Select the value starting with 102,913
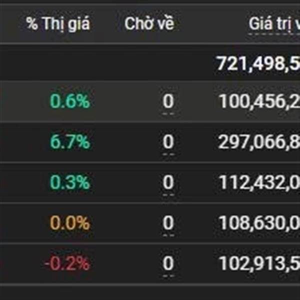Screen dimensions: 300x300 click(259, 263)
